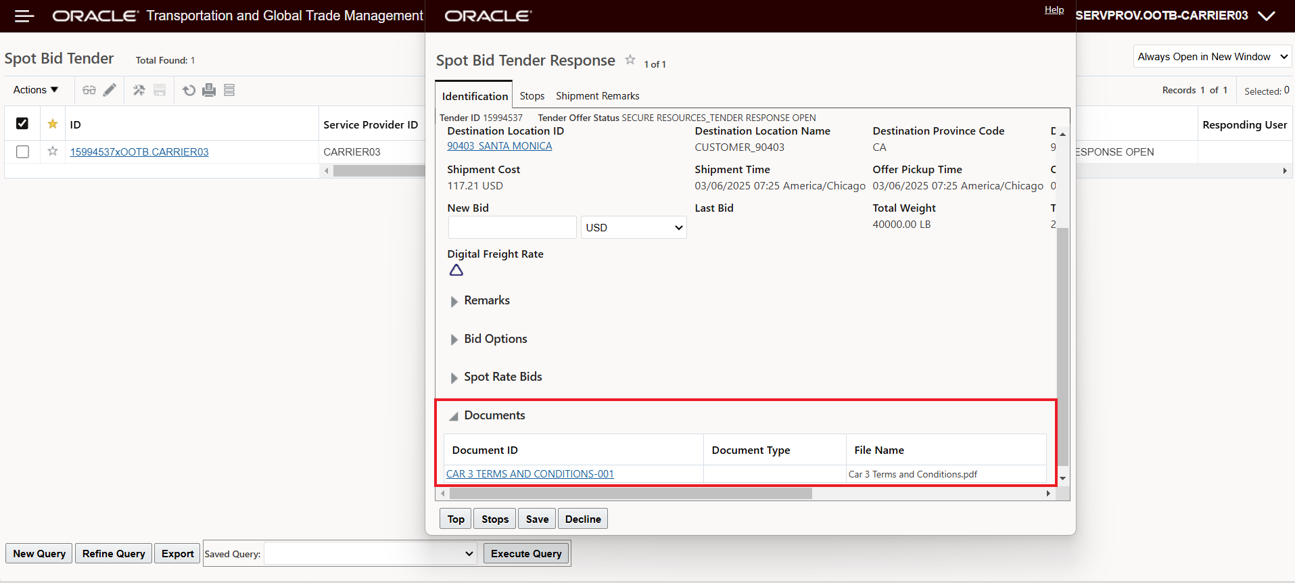
Task: Open the Always Open in New Window dropdown
Action: (1212, 57)
